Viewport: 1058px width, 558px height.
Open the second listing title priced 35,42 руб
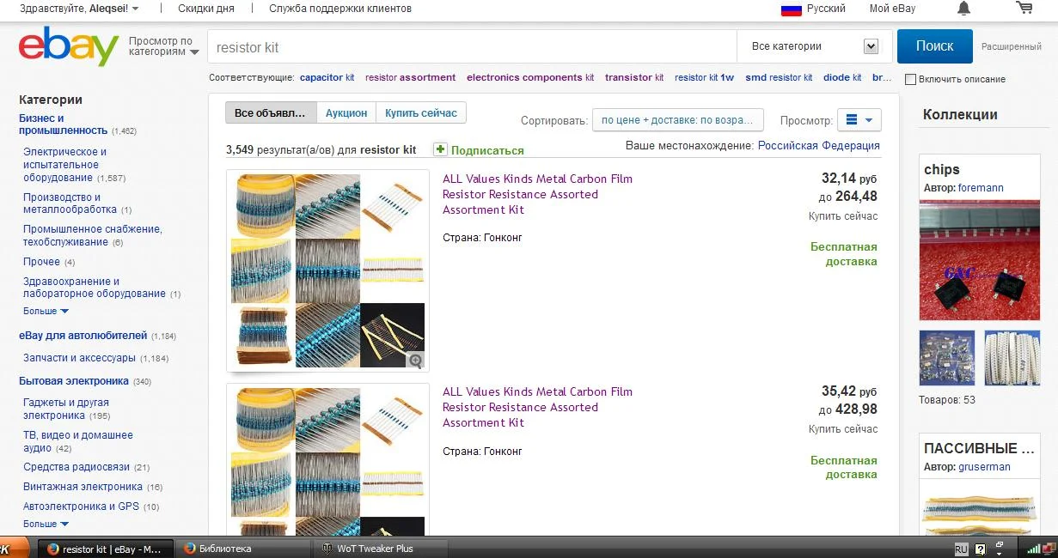pos(537,407)
